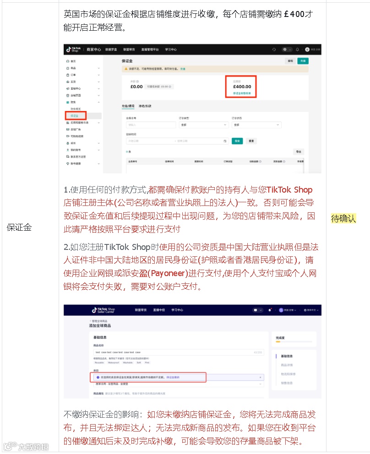
Task: Open the 可购物视频 sidebar icon
Action: [x=68, y=136]
